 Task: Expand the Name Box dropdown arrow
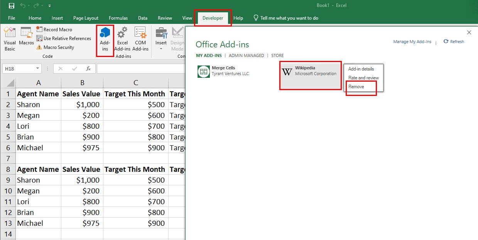point(37,69)
